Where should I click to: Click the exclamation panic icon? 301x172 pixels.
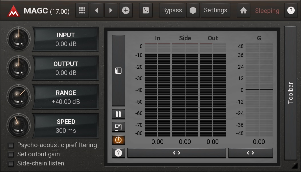coord(193,11)
